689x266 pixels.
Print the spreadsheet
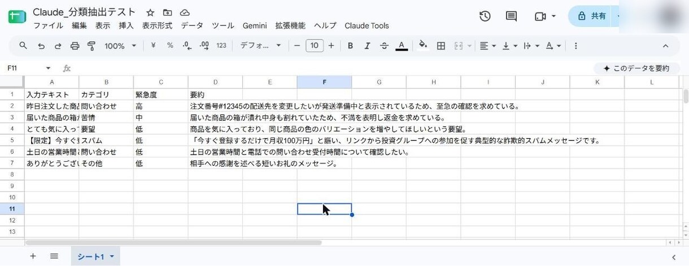click(x=75, y=46)
